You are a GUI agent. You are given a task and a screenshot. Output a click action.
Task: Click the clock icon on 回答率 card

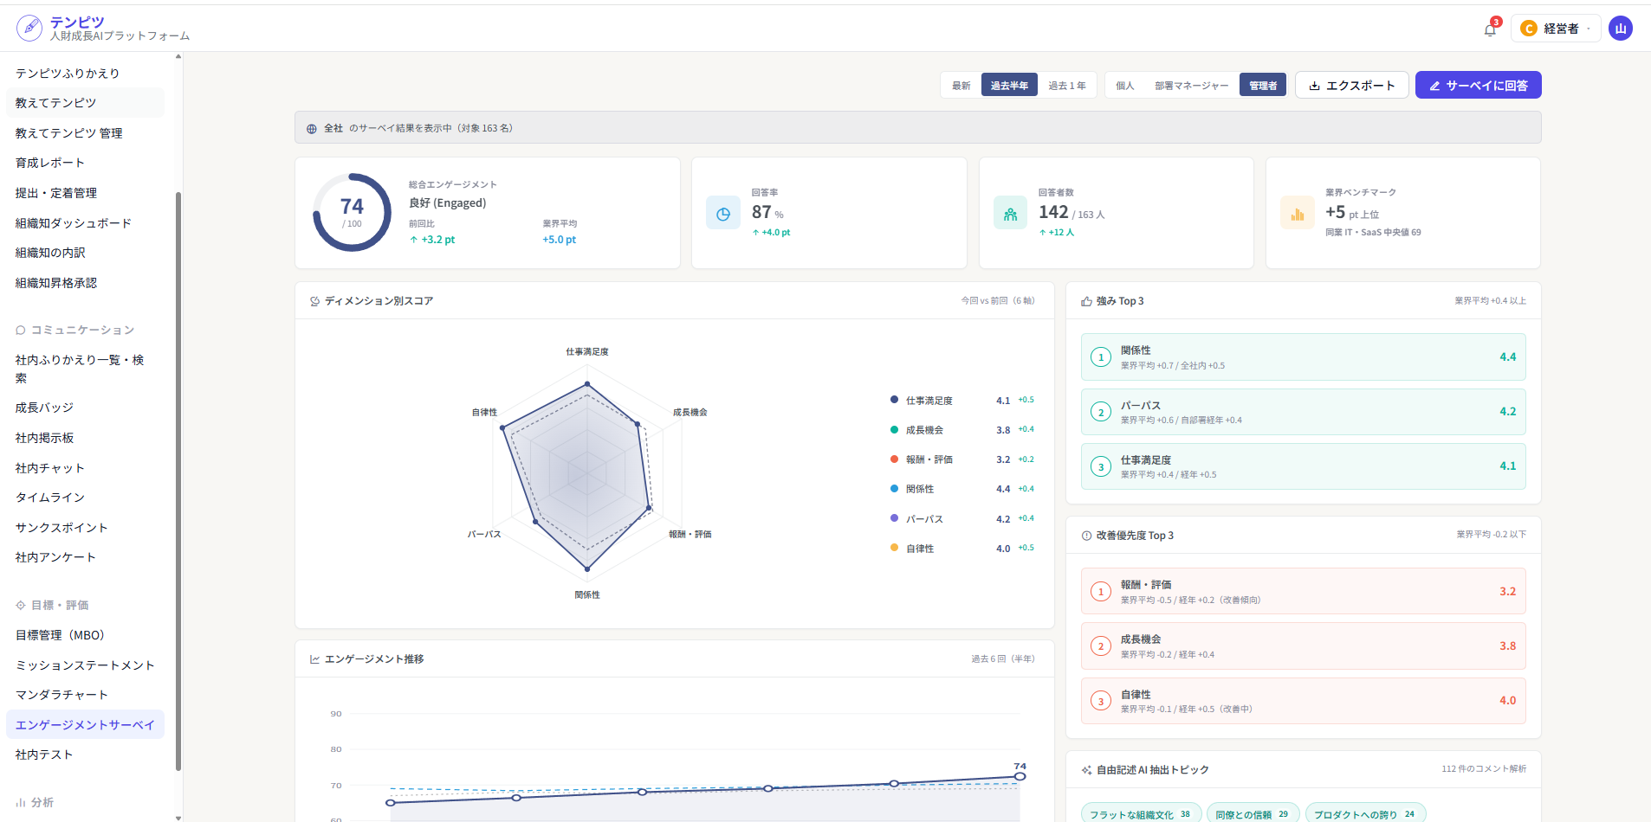coord(723,214)
